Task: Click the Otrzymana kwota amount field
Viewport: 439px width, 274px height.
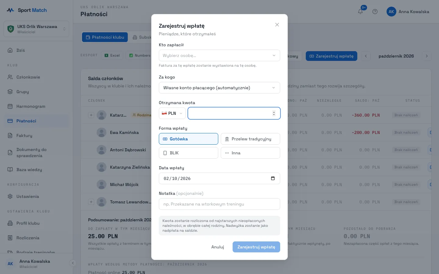Action: [x=234, y=113]
